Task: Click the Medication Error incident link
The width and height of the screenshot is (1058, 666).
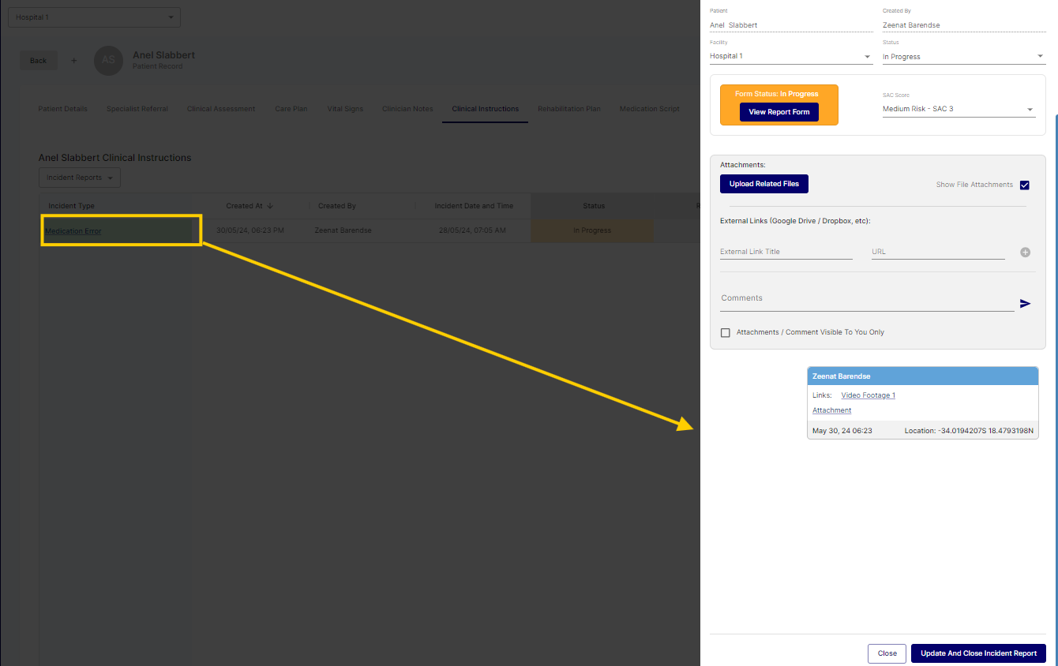Action: pyautogui.click(x=73, y=231)
